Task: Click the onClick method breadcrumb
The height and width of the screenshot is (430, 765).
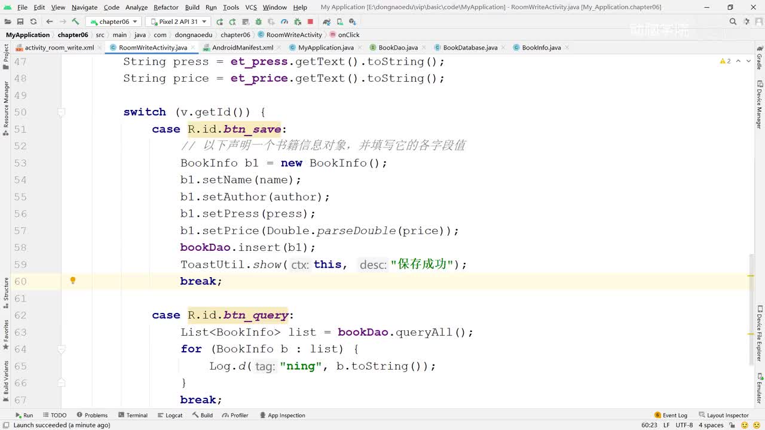Action: tap(344, 35)
